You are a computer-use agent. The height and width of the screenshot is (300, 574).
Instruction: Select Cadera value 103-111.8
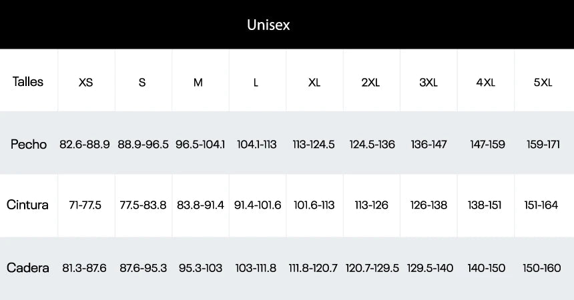256,268
